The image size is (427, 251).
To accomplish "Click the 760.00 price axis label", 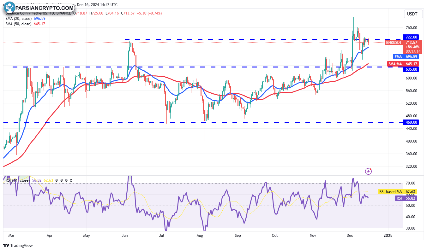I will [412, 28].
